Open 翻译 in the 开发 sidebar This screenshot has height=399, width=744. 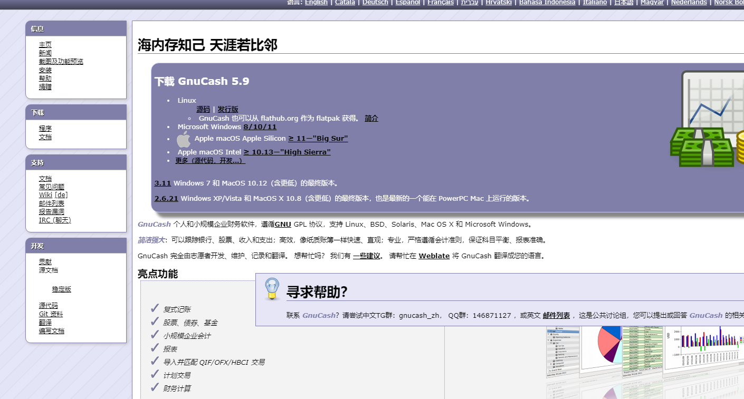coord(45,323)
